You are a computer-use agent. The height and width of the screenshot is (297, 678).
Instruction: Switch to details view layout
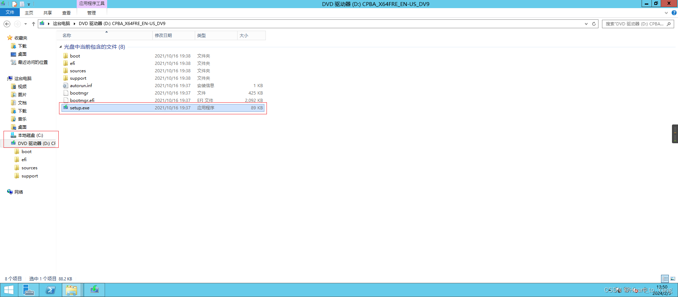pyautogui.click(x=665, y=279)
